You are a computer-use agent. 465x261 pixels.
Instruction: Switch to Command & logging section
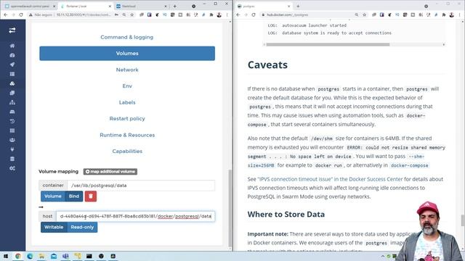pyautogui.click(x=127, y=37)
